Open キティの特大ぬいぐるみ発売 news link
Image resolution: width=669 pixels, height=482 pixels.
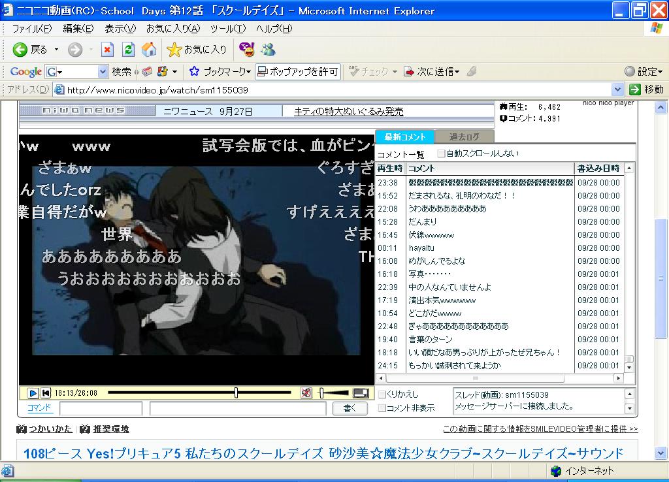[349, 111]
